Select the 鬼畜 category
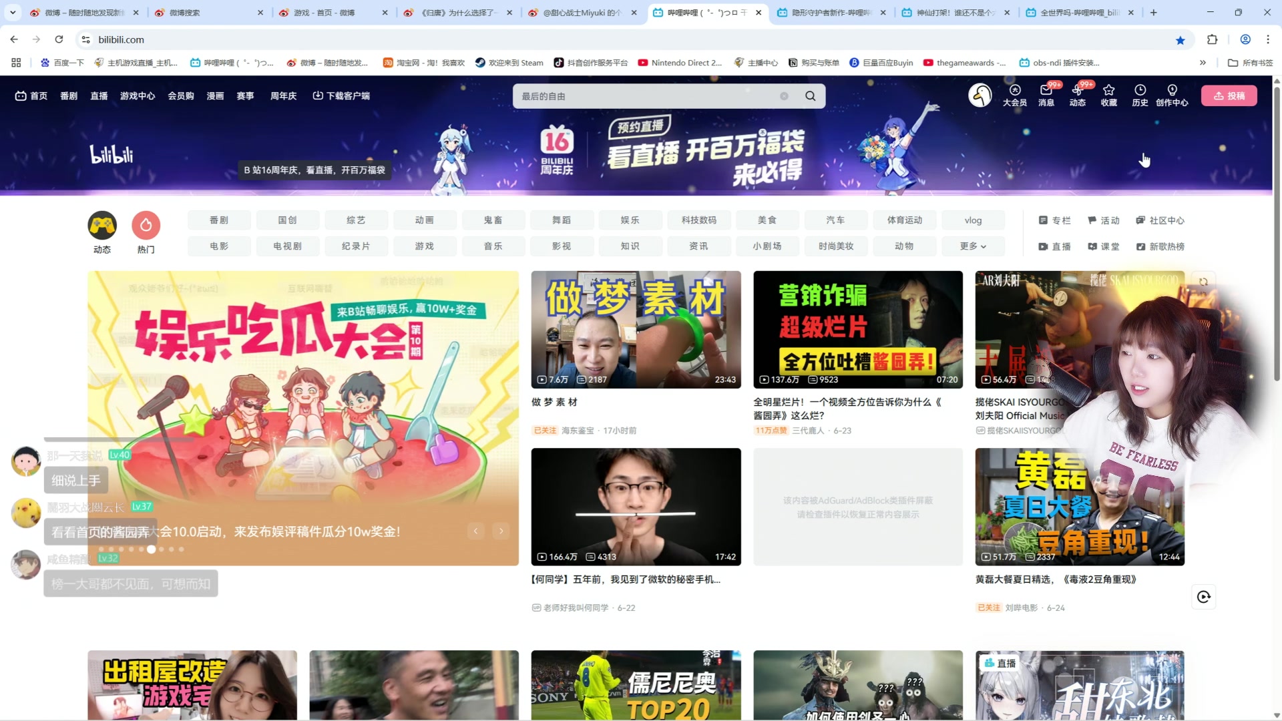Viewport: 1282px width, 721px height. click(493, 220)
